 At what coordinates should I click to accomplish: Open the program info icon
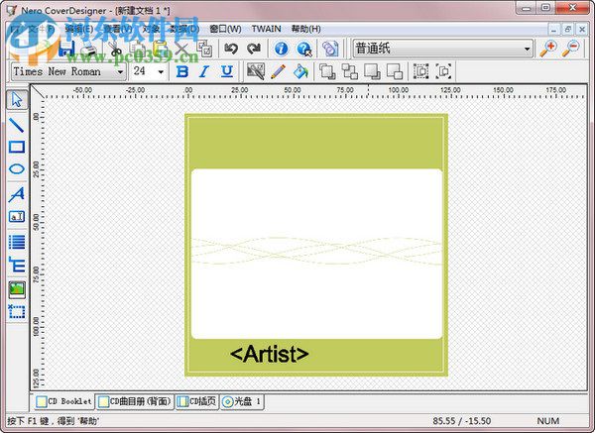tap(282, 49)
